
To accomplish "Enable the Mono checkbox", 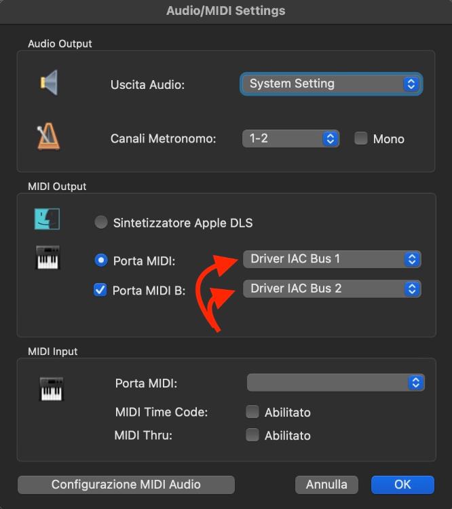I will tap(361, 138).
